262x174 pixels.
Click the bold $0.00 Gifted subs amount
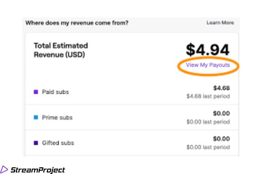221,139
